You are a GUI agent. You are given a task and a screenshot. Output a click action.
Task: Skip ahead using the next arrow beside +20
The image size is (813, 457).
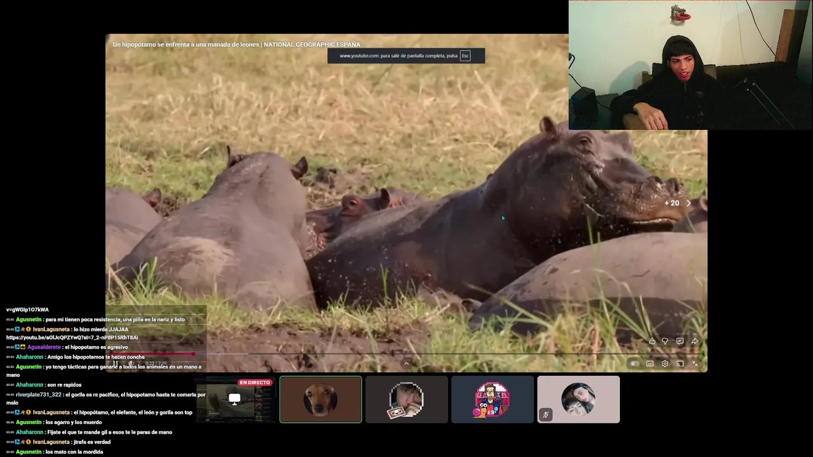click(689, 203)
